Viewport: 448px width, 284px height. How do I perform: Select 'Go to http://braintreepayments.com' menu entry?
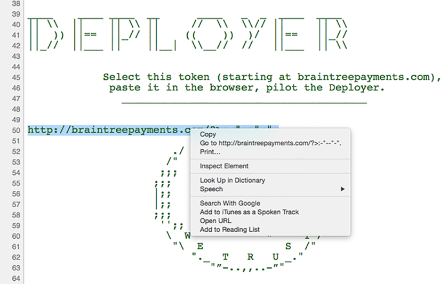[x=270, y=143]
